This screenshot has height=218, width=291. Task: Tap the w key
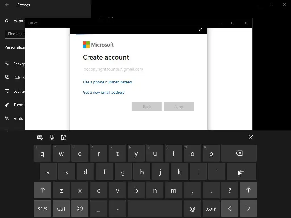[61, 153]
